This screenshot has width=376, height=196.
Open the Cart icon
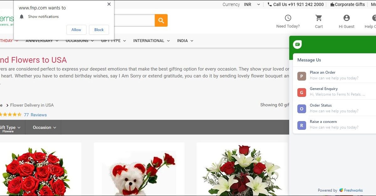[x=319, y=18]
